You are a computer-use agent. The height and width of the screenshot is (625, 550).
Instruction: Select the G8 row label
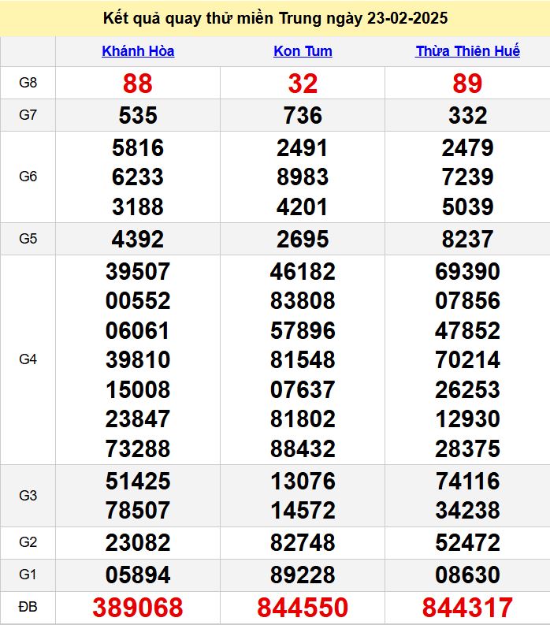pos(28,83)
